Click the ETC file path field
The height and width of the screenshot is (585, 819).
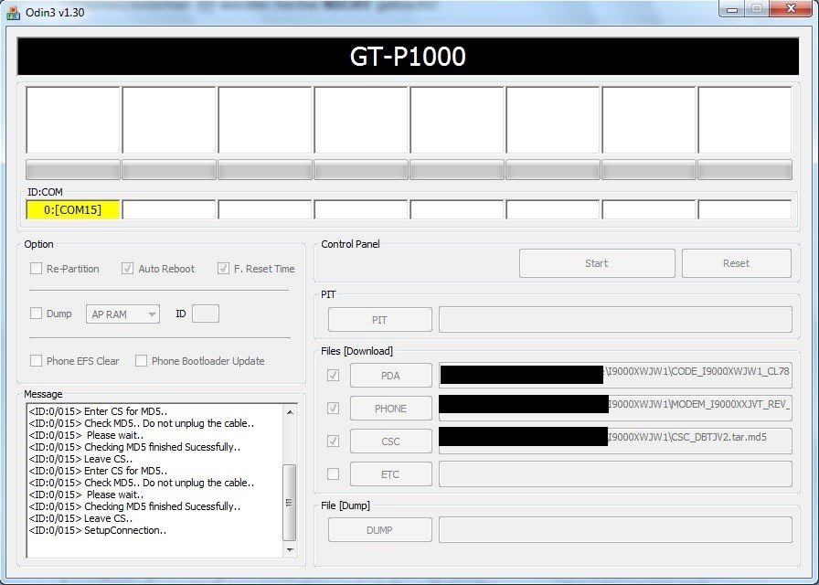coord(615,473)
